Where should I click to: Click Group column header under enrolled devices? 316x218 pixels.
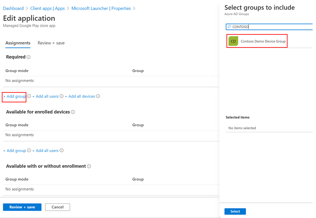tap(138, 125)
